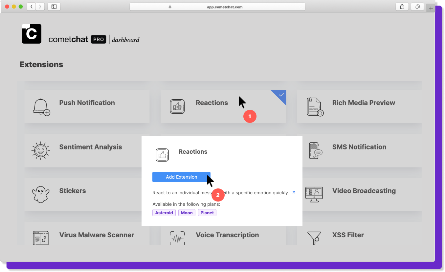The image size is (445, 272).
Task: Click the Virus Malware Scanner icon
Action: click(41, 238)
